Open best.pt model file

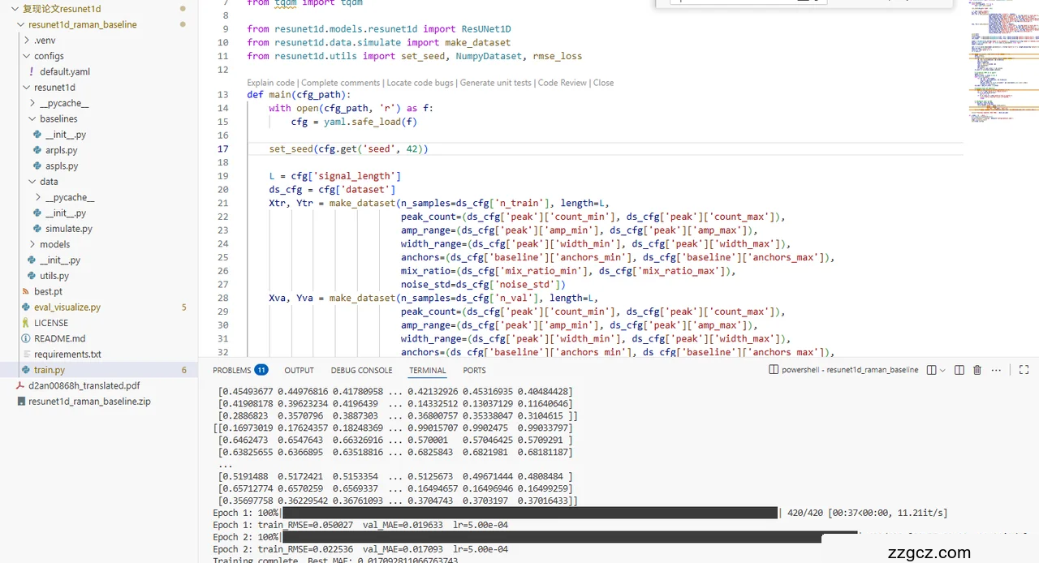(x=48, y=291)
